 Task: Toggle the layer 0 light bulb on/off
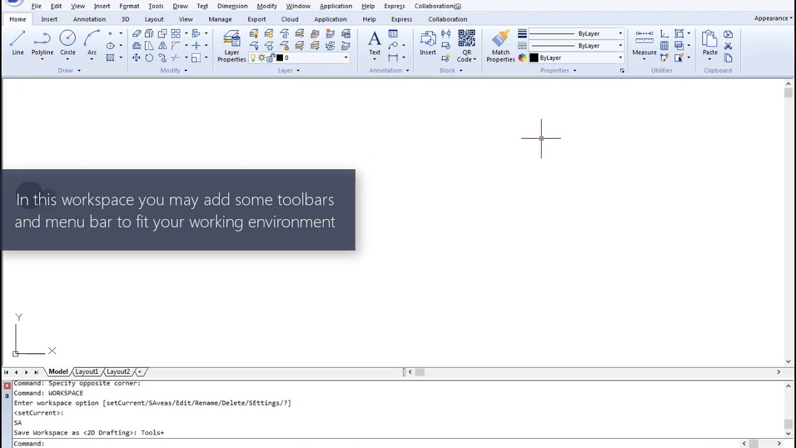(253, 58)
